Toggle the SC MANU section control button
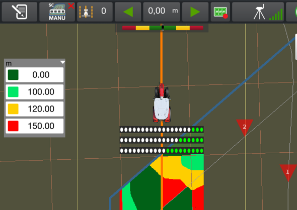 point(57,12)
